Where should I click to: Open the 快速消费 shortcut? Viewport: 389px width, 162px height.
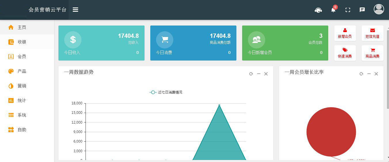[x=345, y=53]
